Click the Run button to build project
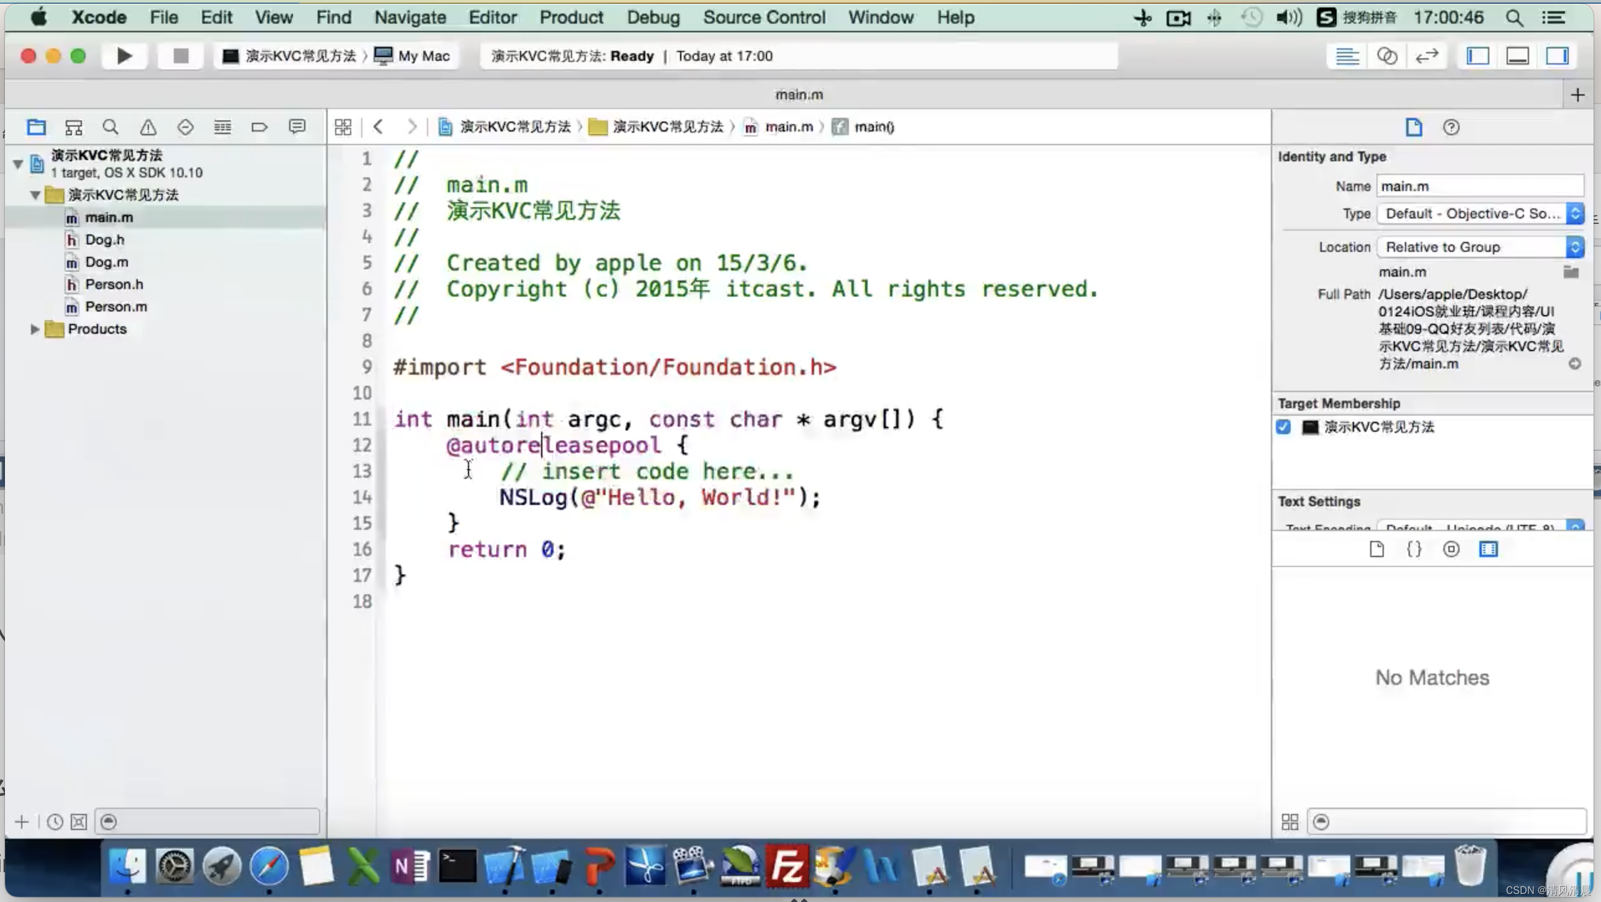Viewport: 1601px width, 902px height. (x=124, y=56)
